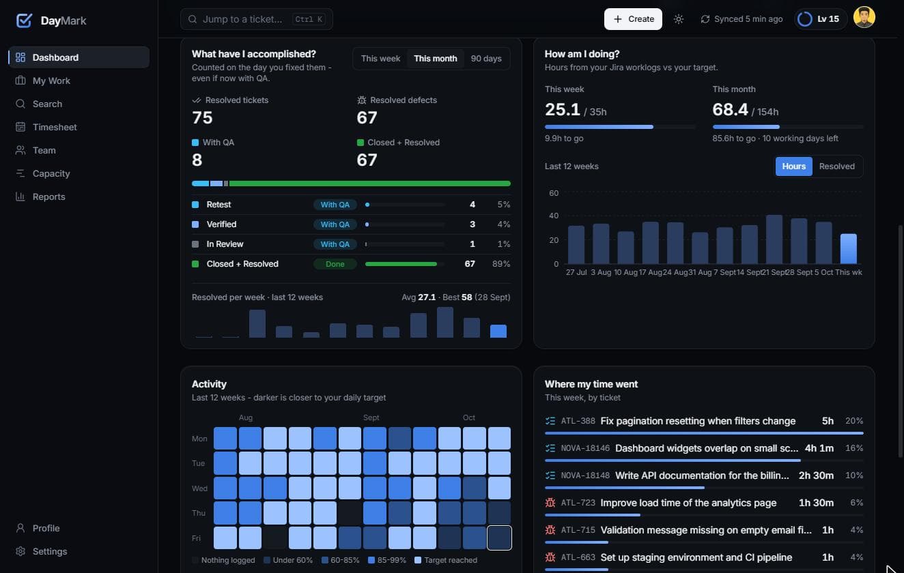
Task: Click the Profile person icon
Action: [x=20, y=528]
